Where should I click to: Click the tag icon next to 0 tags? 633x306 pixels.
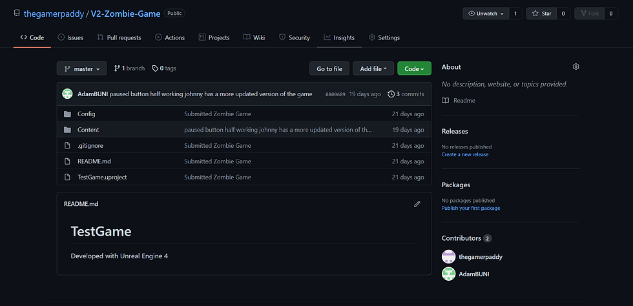tap(155, 68)
